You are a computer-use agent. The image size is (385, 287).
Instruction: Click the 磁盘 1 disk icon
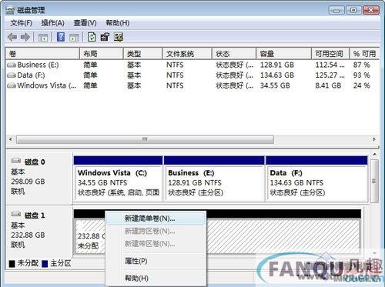16,214
